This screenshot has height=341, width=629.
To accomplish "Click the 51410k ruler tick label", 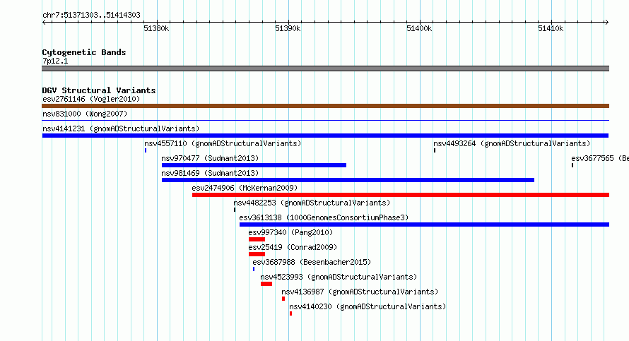I will tap(551, 28).
